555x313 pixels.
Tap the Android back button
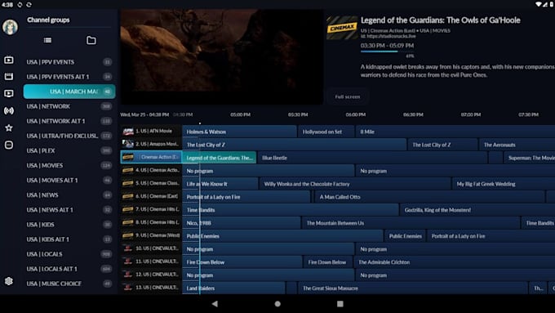tap(215, 304)
